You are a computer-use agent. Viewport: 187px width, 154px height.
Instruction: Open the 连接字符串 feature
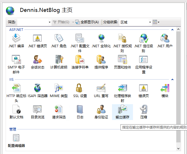(x=80, y=62)
